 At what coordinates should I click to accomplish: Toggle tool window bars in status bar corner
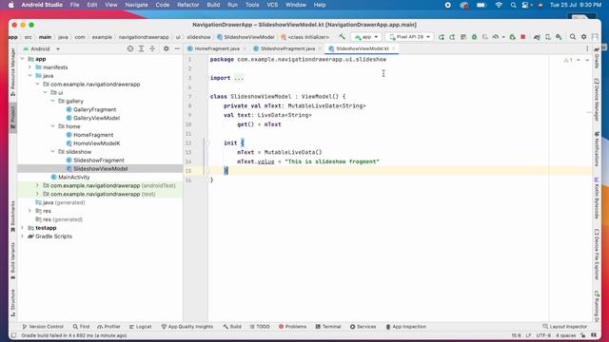point(13,335)
